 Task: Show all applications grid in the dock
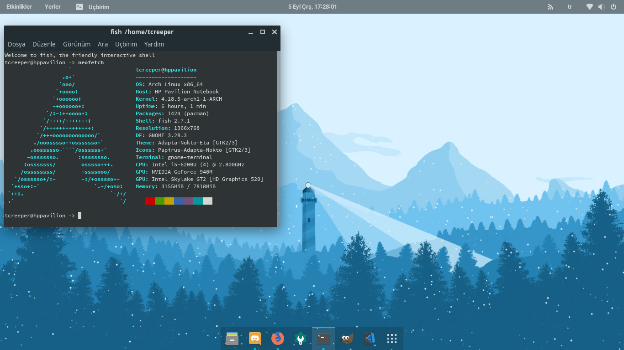pos(391,338)
